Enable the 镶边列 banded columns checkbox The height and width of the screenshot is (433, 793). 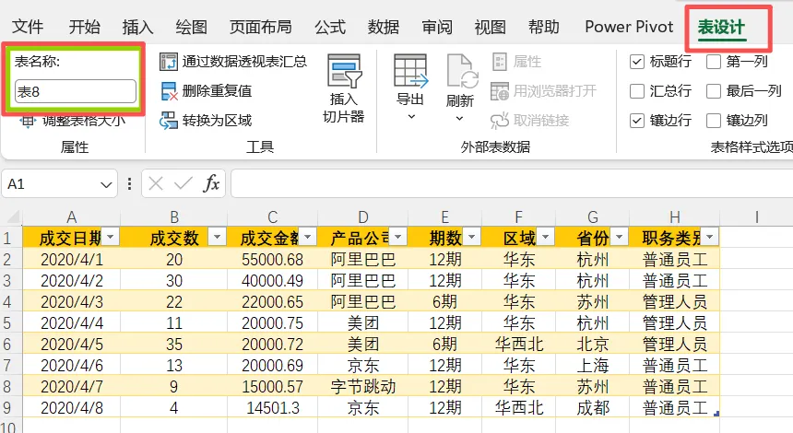[x=714, y=121]
